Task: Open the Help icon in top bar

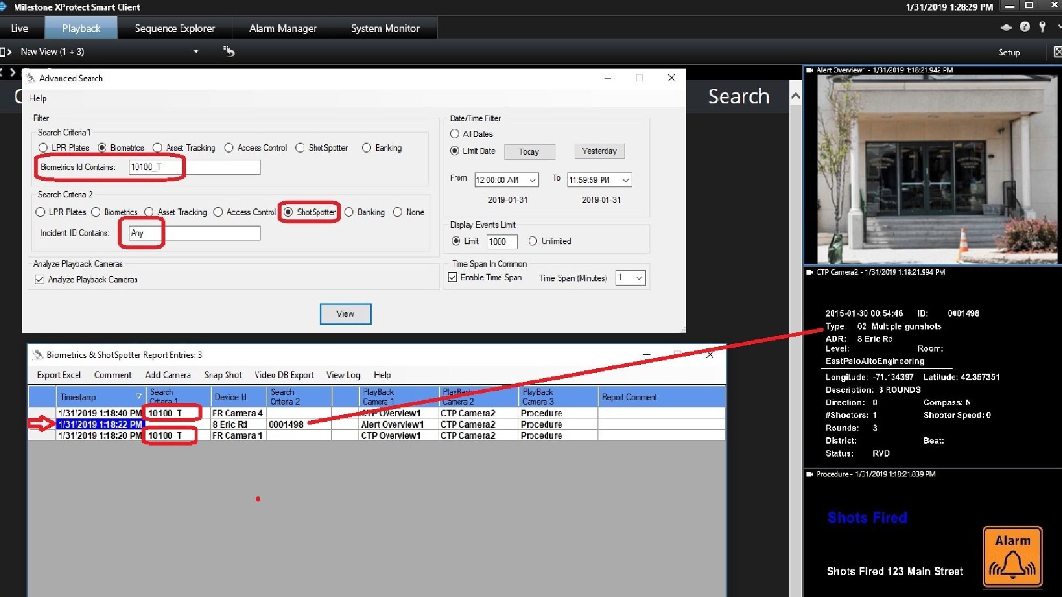Action: point(1025,27)
